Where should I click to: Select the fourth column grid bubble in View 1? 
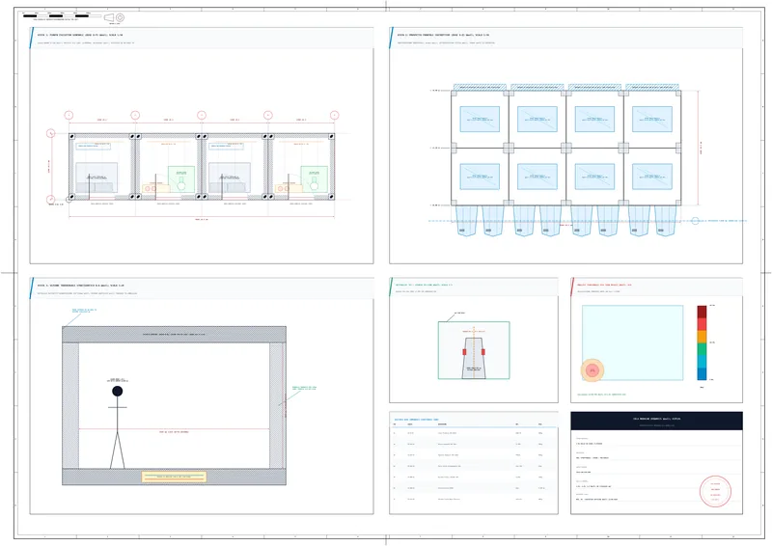click(268, 115)
